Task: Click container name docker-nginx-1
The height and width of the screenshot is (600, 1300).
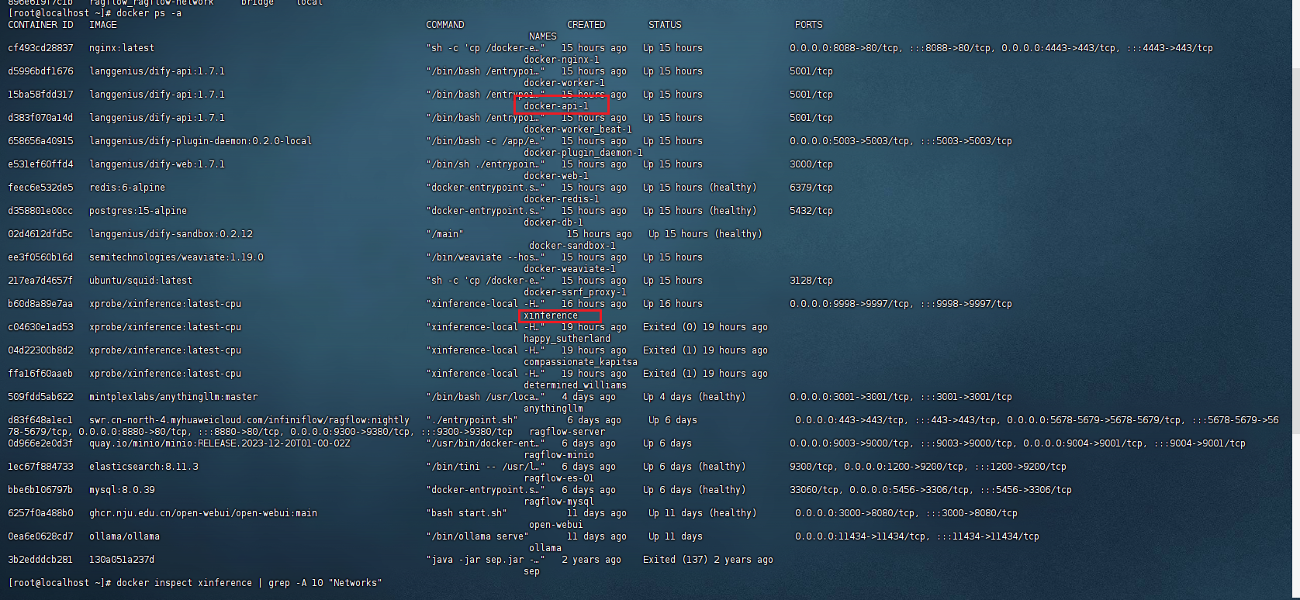Action: point(562,60)
